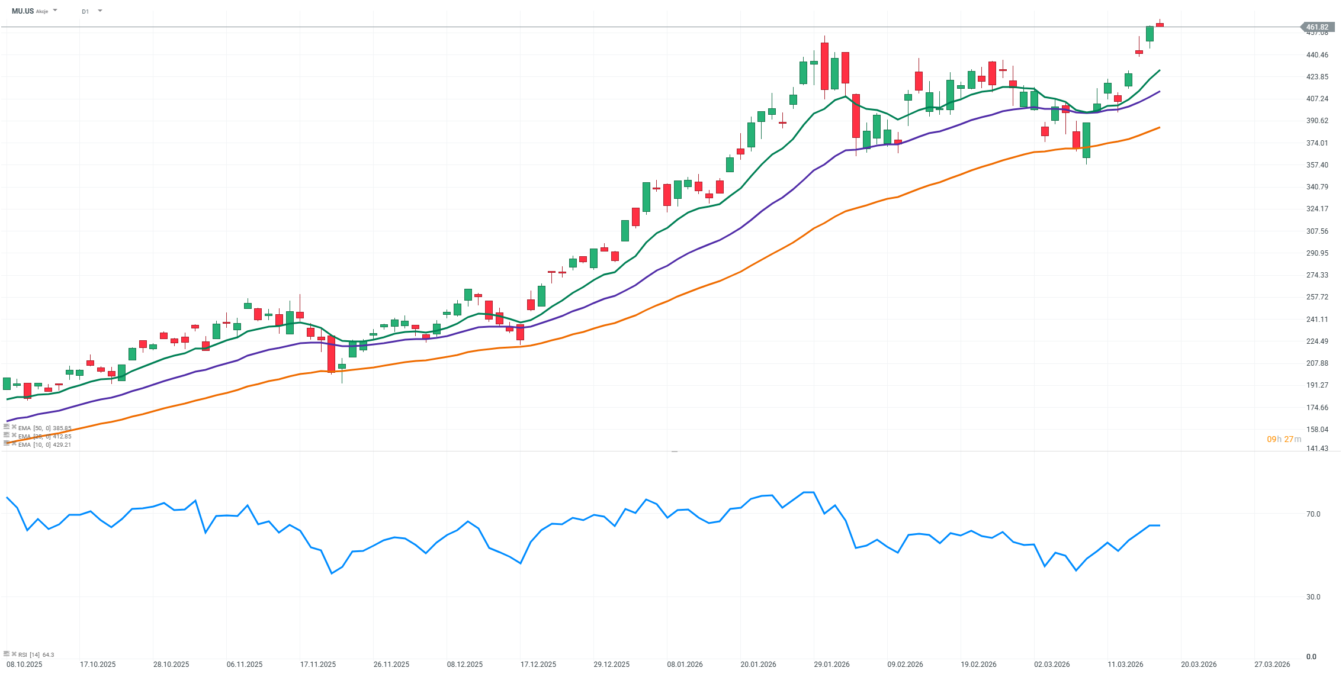Open the MU.US symbol dropdown arrow
Viewport: 1342px width, 674px height.
pyautogui.click(x=55, y=11)
